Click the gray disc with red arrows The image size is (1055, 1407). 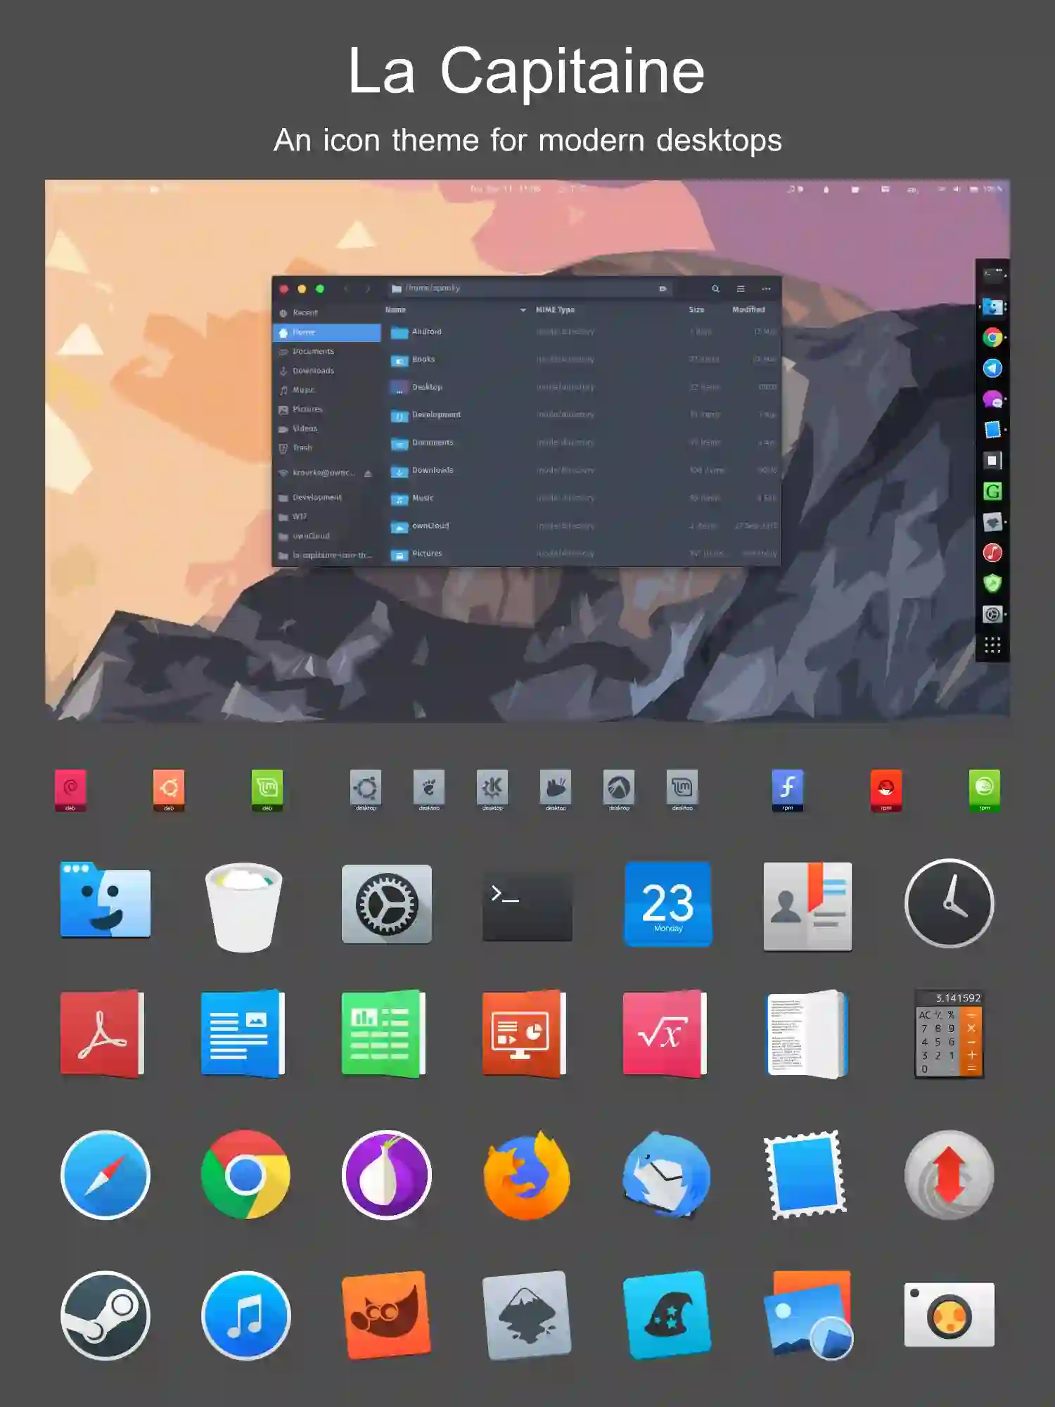pyautogui.click(x=949, y=1174)
